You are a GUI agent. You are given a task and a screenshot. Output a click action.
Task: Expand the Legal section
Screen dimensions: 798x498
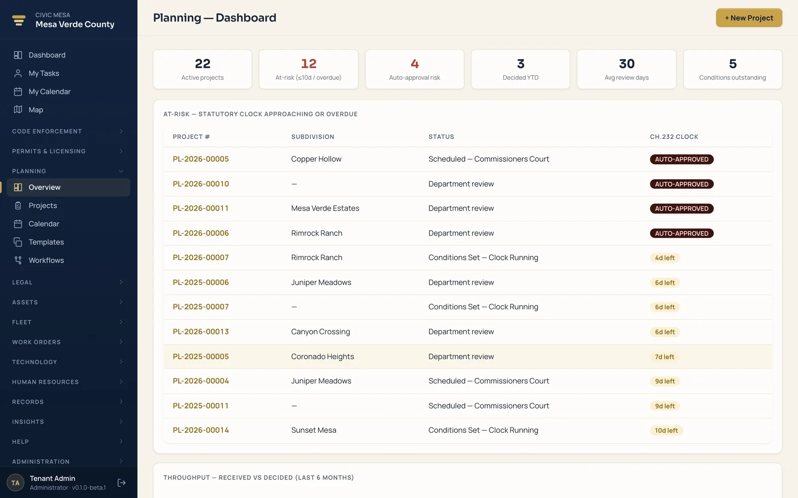click(68, 282)
